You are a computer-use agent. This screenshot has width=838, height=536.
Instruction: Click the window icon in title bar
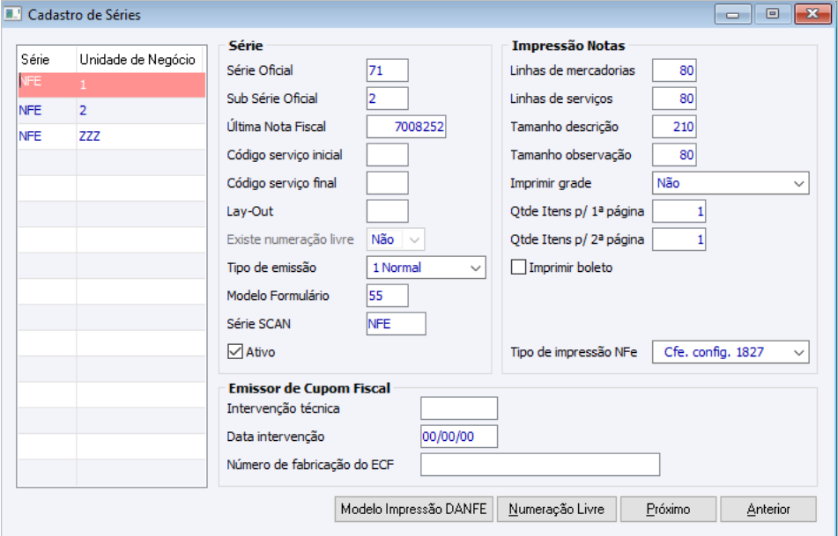(x=13, y=15)
